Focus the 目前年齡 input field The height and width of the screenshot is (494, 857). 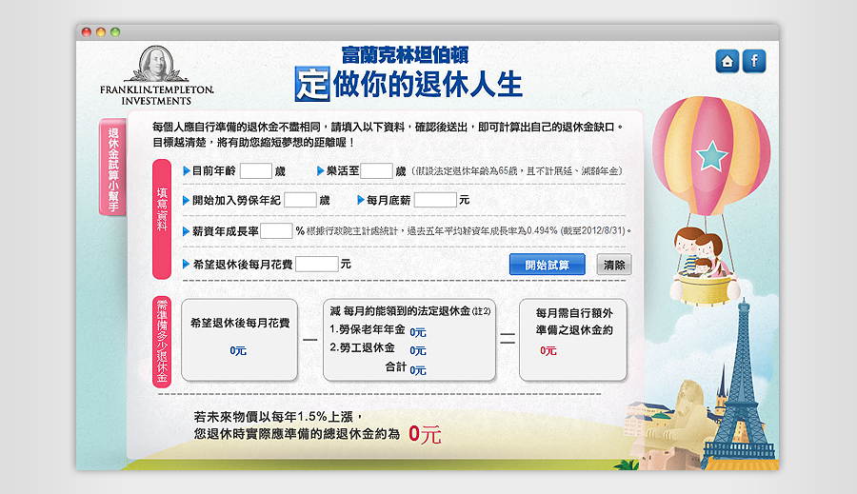(x=256, y=170)
